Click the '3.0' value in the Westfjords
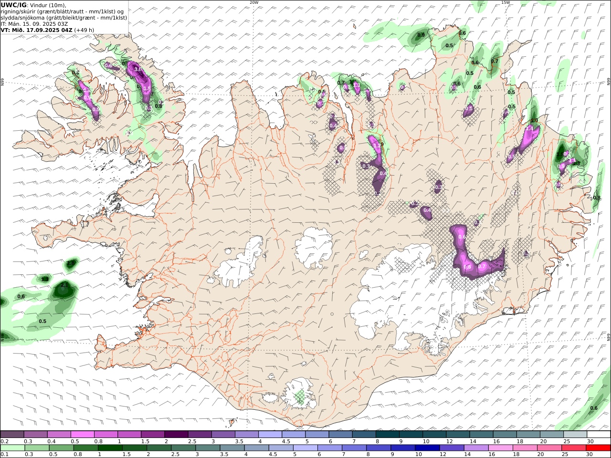 138,70
